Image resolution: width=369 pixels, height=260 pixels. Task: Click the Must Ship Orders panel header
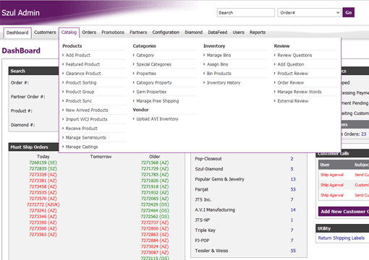point(33,147)
